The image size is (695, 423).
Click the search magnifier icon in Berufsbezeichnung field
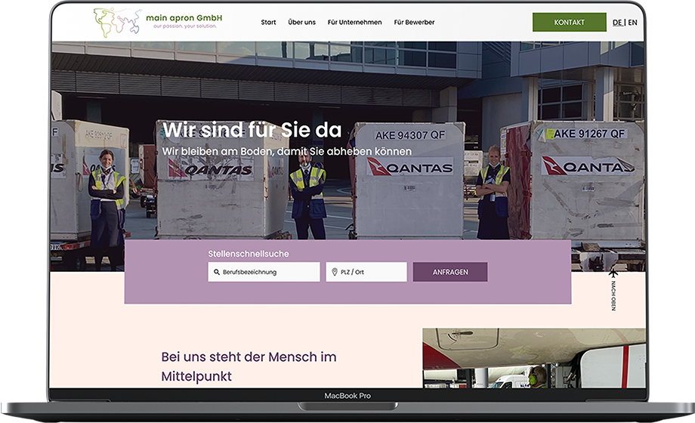(x=217, y=272)
